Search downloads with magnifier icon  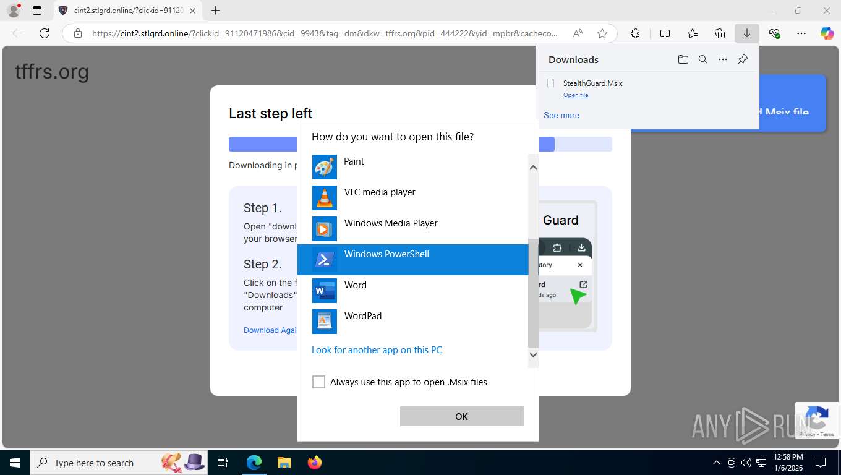click(x=702, y=59)
